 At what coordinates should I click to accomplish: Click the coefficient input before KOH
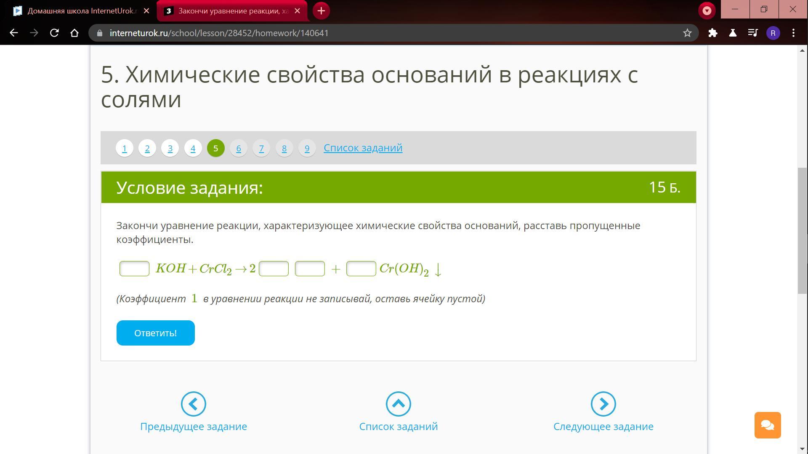[x=134, y=269]
